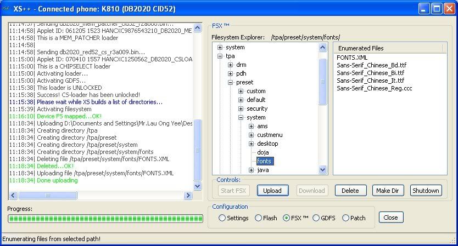This screenshot has height=246, width=458.
Task: Select the doja folder in tree
Action: tap(264, 152)
